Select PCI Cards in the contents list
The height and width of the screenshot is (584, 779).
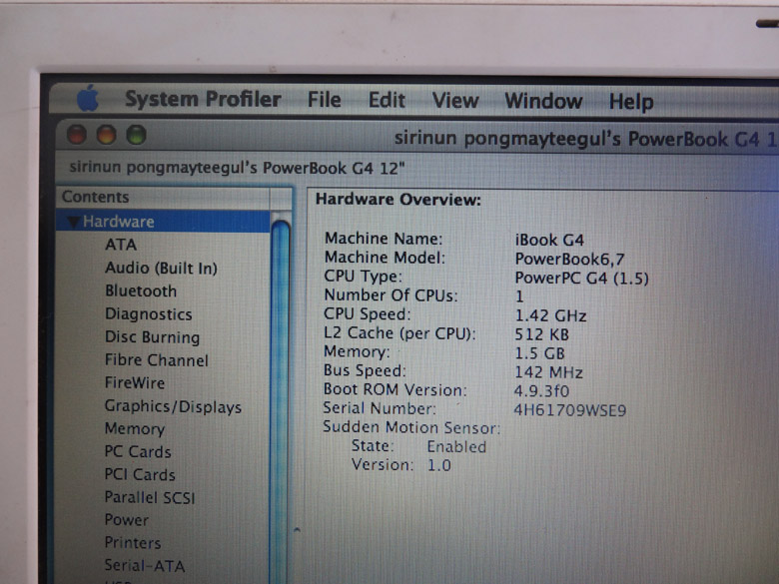click(140, 475)
